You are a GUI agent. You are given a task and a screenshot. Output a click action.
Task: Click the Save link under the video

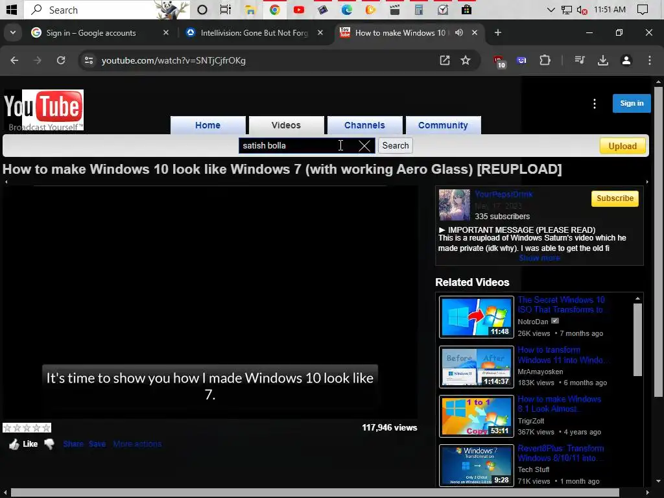[97, 444]
